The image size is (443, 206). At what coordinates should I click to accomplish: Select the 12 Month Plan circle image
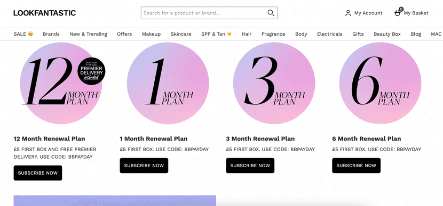(x=61, y=83)
